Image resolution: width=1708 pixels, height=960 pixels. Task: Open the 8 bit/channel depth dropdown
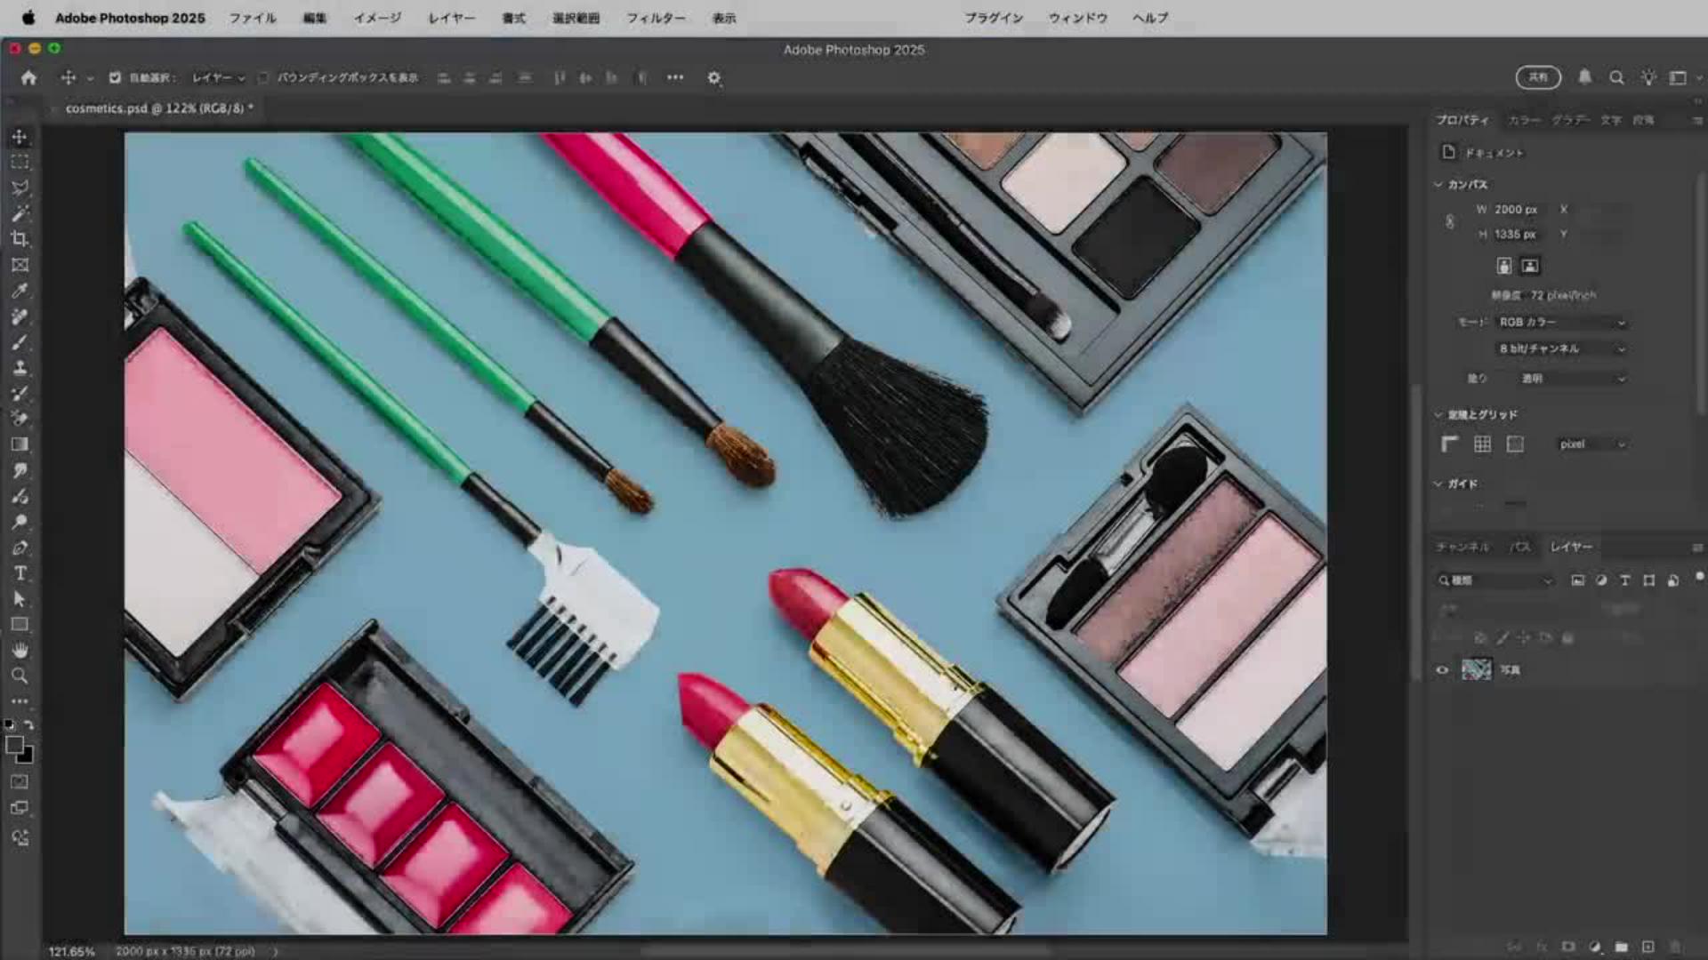(1561, 349)
